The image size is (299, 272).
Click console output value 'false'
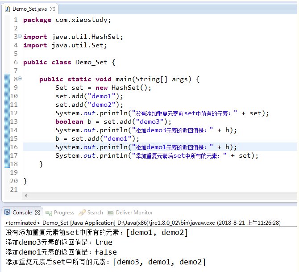[106, 252]
